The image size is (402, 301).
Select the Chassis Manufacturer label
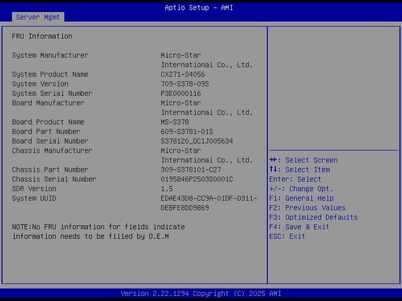[52, 150]
